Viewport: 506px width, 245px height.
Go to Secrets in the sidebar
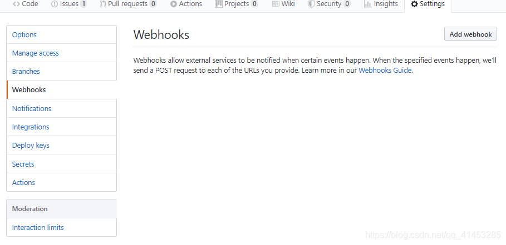coord(23,164)
